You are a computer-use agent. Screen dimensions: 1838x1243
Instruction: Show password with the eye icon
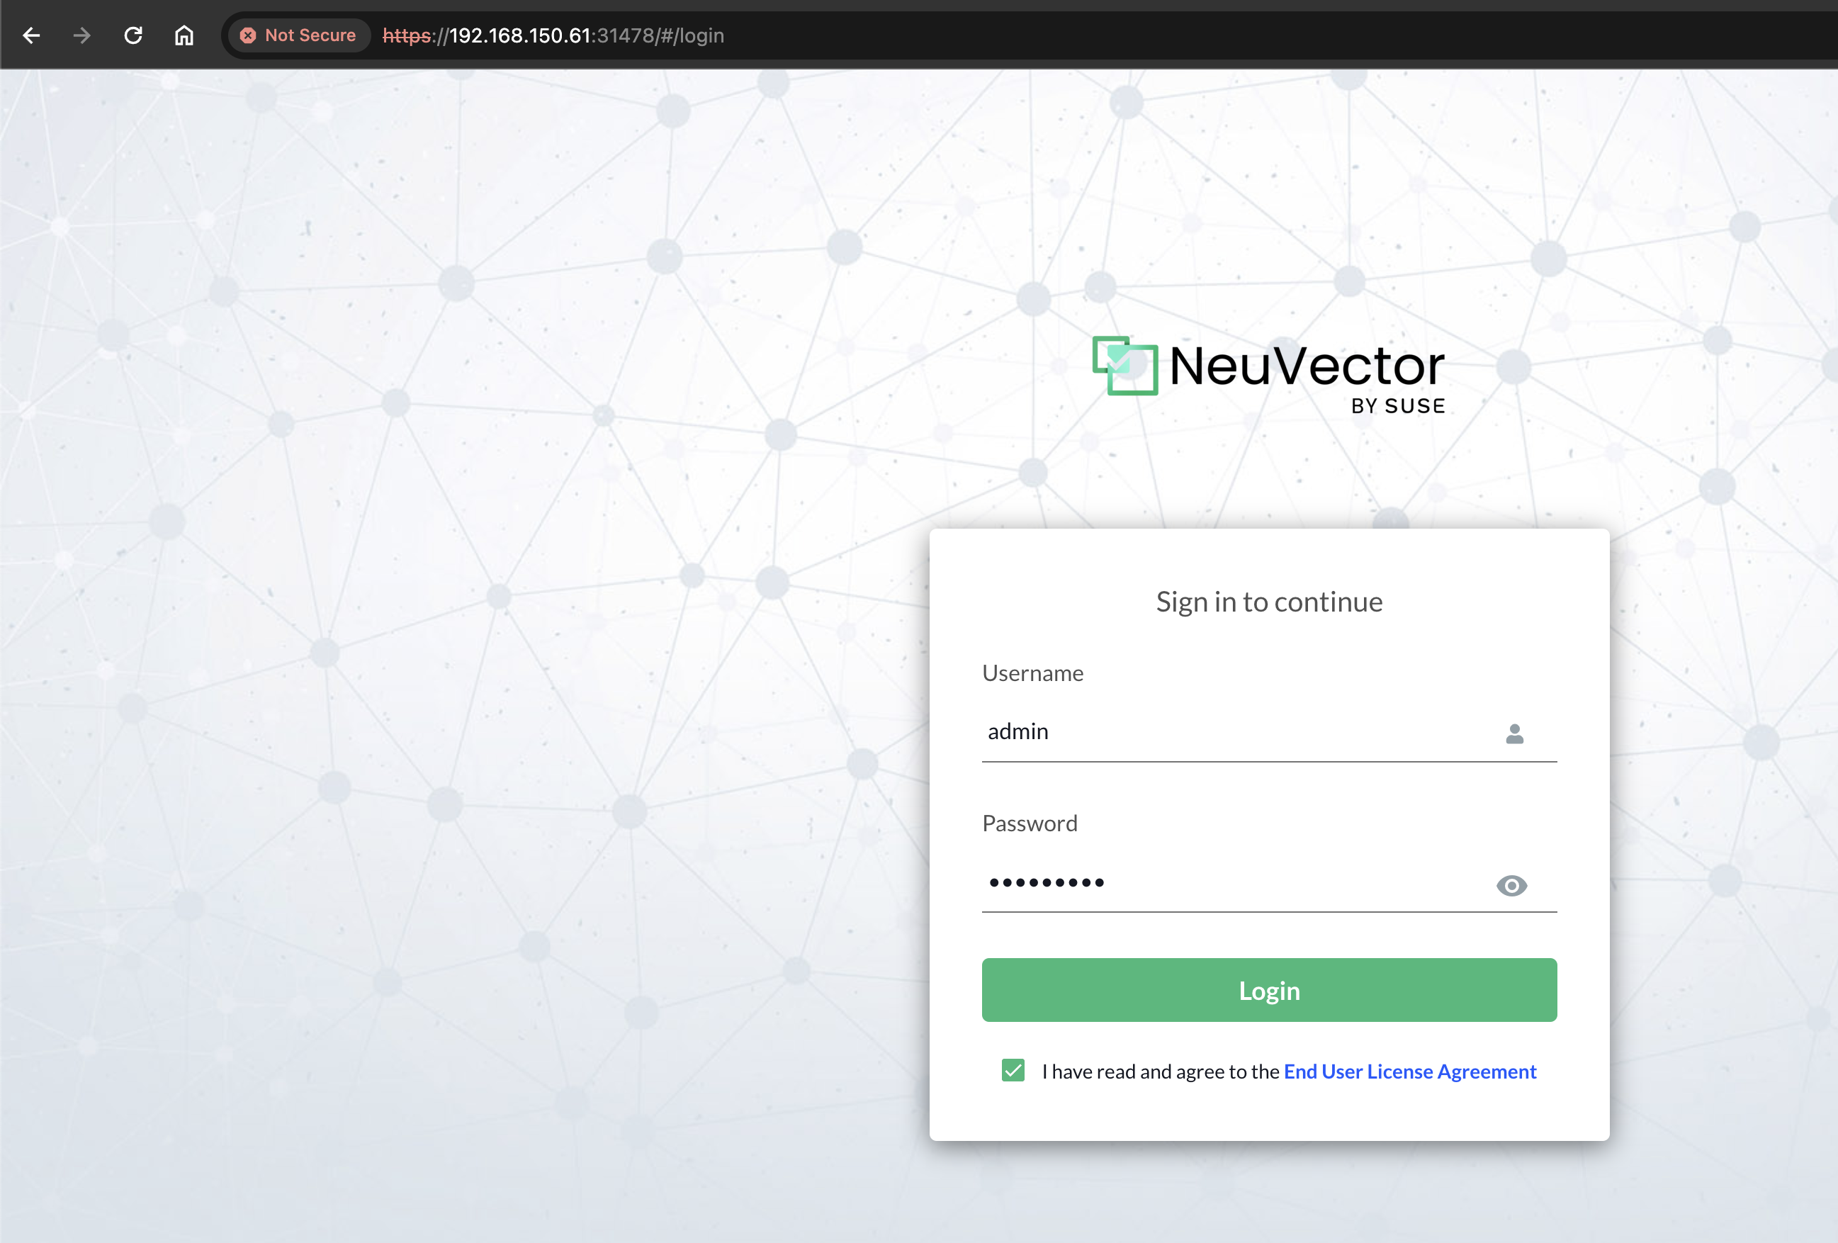(1511, 885)
